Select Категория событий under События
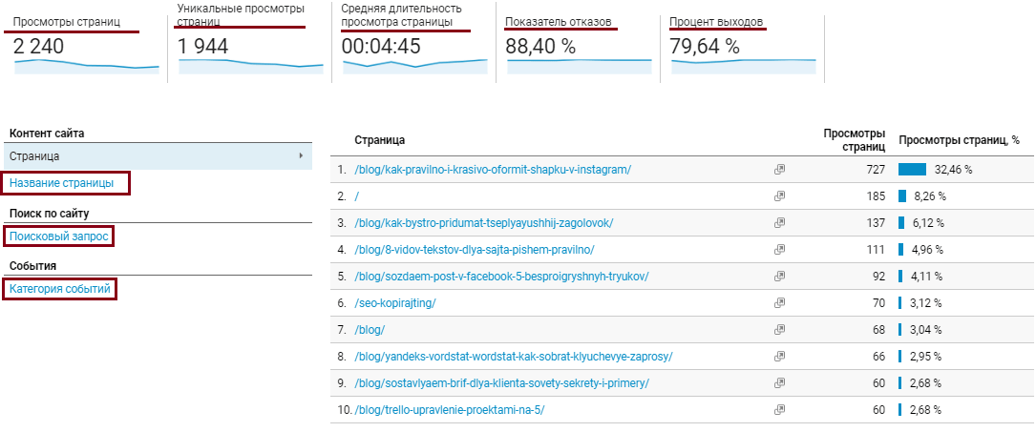Image resolution: width=1036 pixels, height=432 pixels. (x=60, y=289)
